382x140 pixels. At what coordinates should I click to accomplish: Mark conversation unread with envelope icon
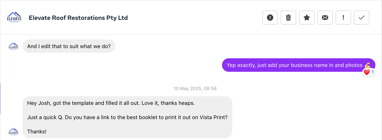click(325, 18)
